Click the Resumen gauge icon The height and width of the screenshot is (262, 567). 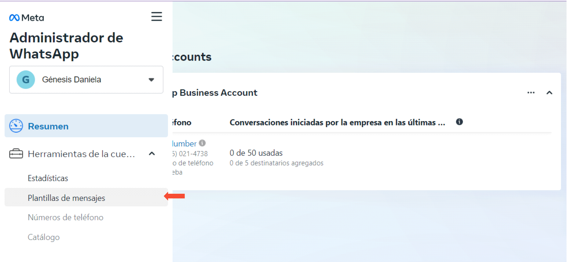click(16, 126)
